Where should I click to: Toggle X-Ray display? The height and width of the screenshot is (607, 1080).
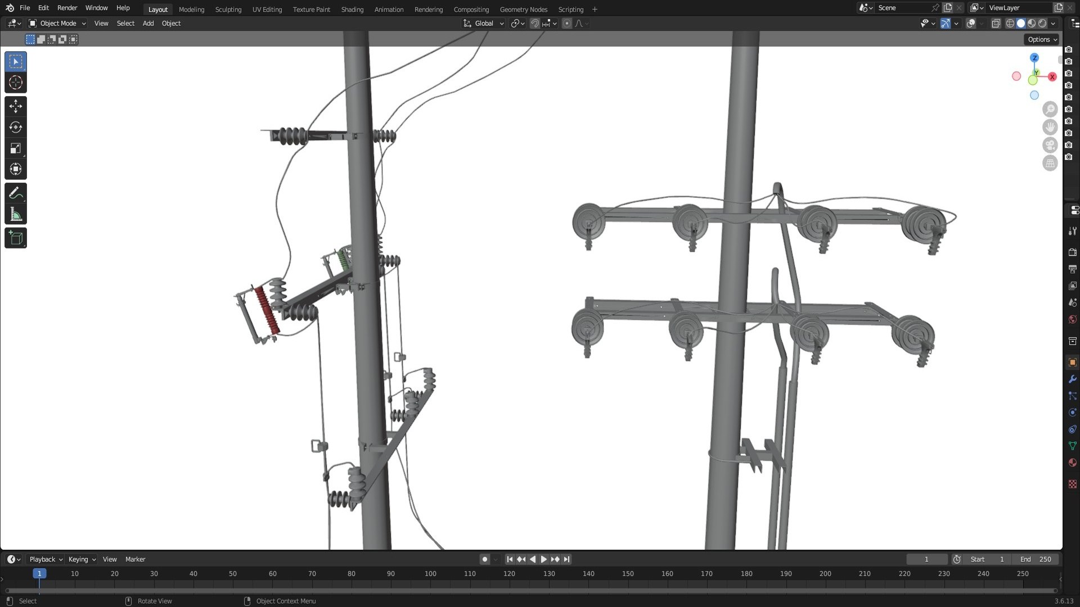tap(996, 24)
